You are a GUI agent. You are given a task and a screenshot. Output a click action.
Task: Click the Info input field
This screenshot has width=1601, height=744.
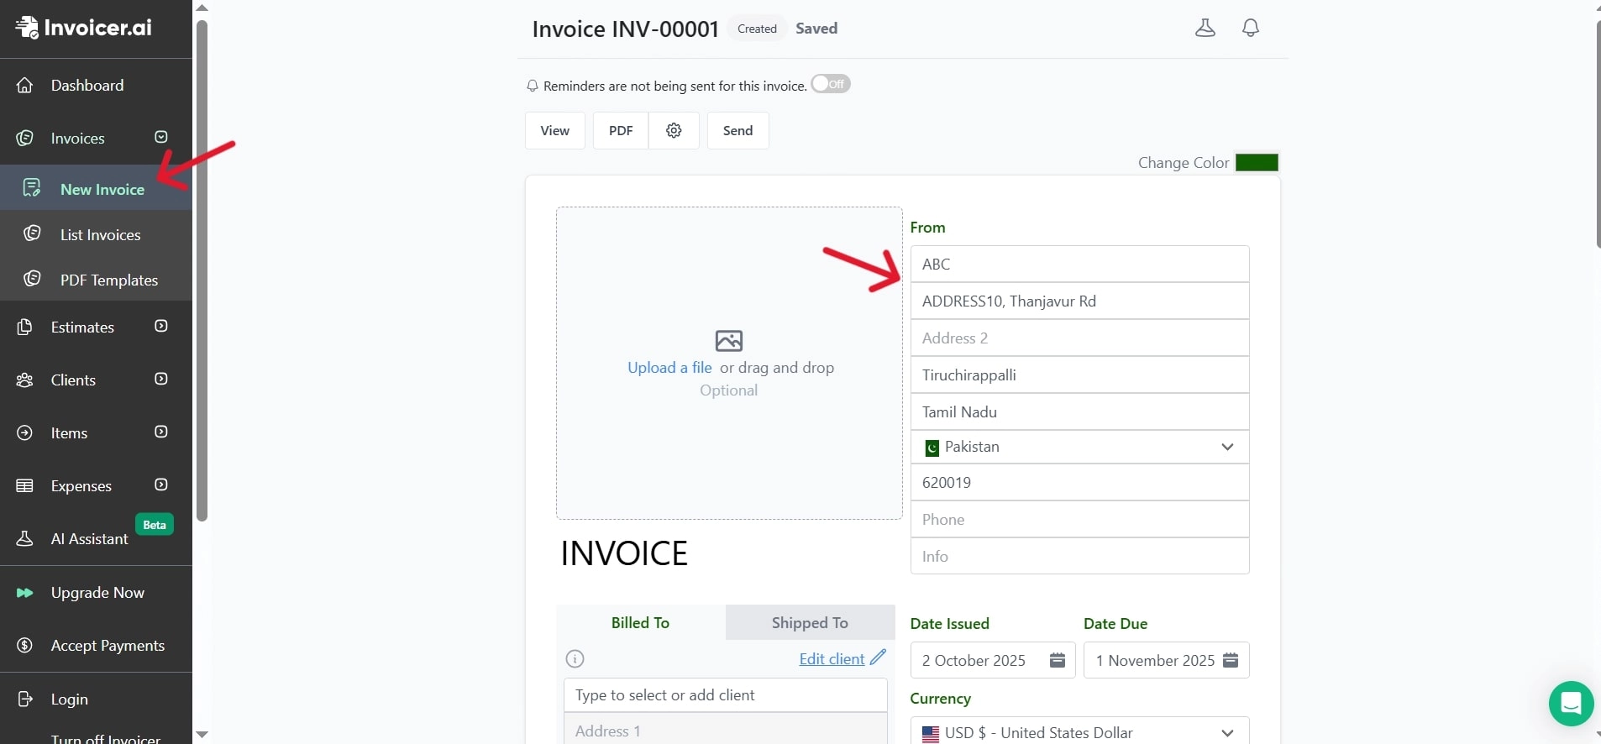click(1079, 556)
